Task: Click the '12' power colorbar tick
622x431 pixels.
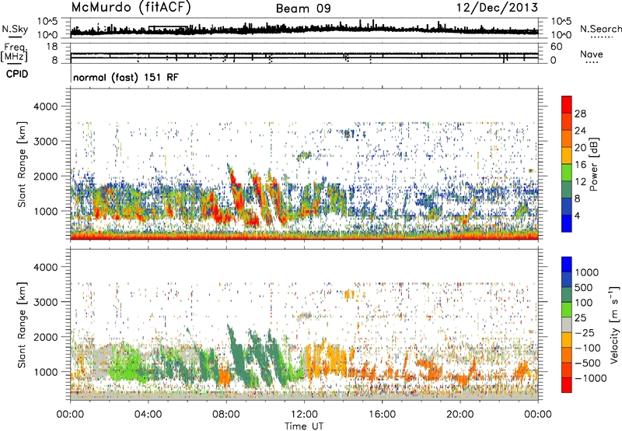Action: click(x=580, y=182)
